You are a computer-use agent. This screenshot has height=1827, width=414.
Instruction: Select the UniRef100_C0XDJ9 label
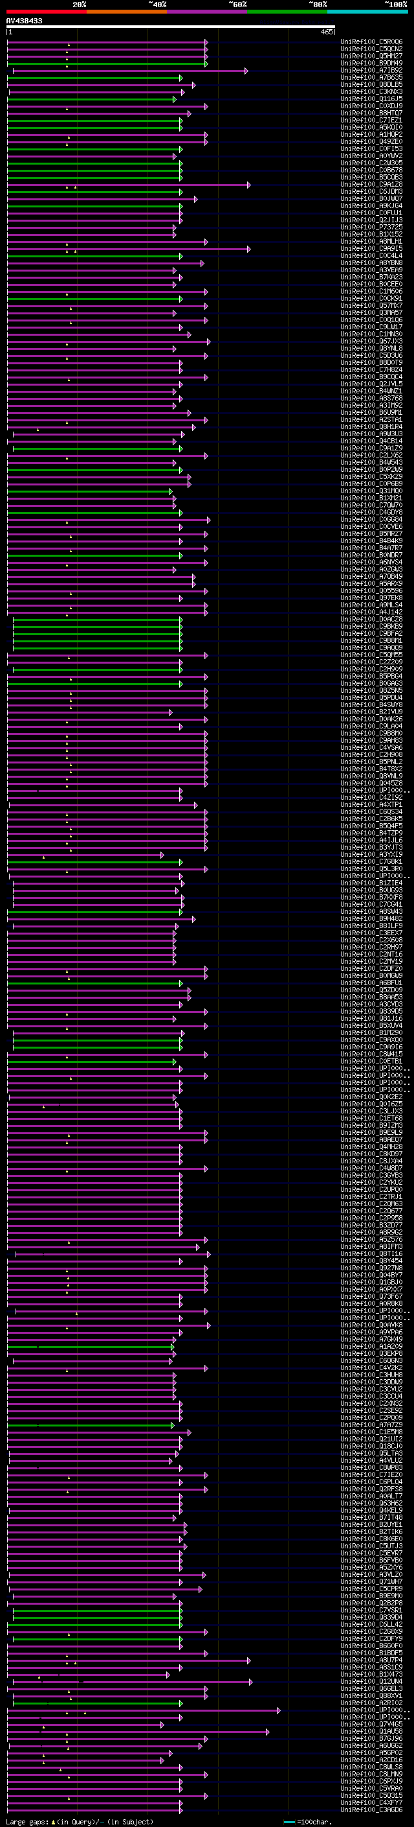coord(371,106)
